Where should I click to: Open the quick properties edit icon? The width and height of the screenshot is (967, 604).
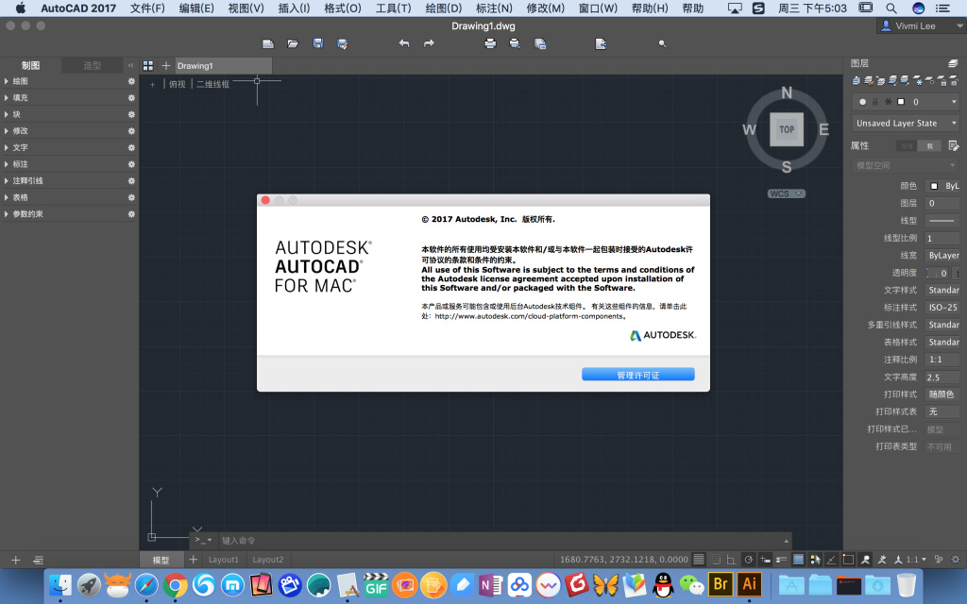click(954, 145)
